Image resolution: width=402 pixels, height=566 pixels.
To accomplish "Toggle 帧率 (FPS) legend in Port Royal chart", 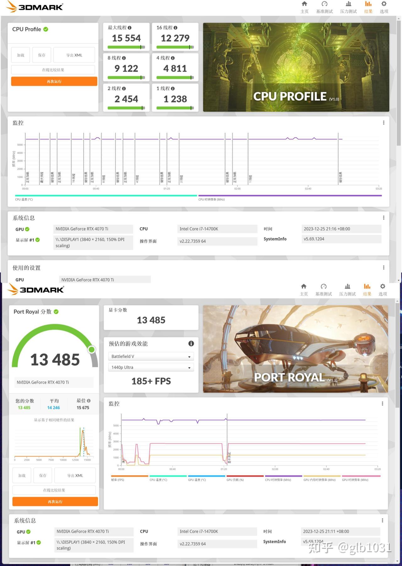I will pyautogui.click(x=129, y=478).
